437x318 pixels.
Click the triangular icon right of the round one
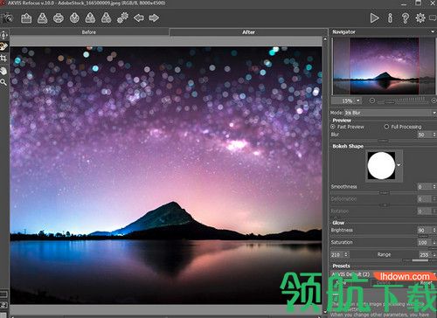[90, 18]
